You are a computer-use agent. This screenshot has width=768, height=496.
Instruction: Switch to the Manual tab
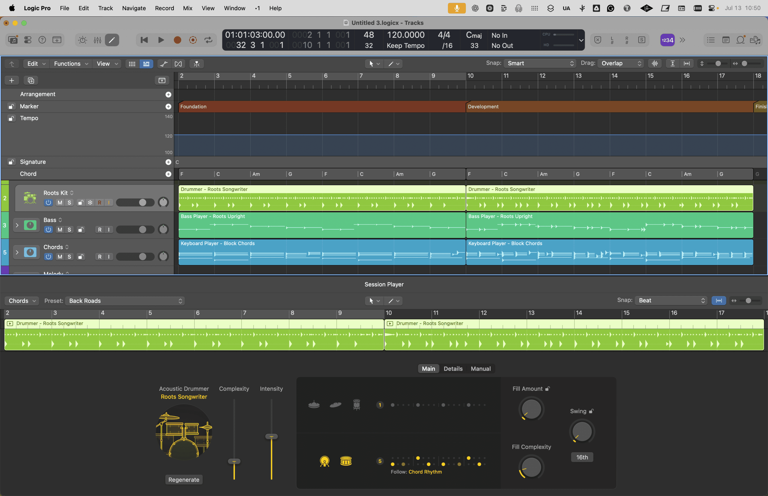point(481,369)
